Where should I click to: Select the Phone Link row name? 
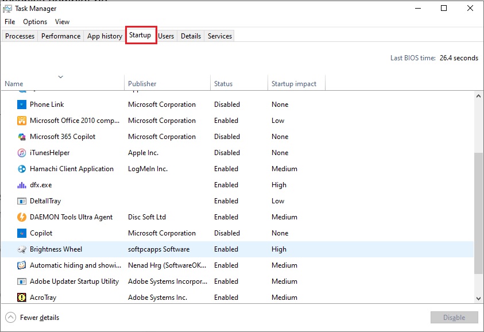[x=47, y=105]
